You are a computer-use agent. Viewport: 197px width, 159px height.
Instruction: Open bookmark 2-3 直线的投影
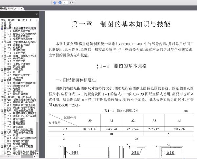click(x=16, y=50)
